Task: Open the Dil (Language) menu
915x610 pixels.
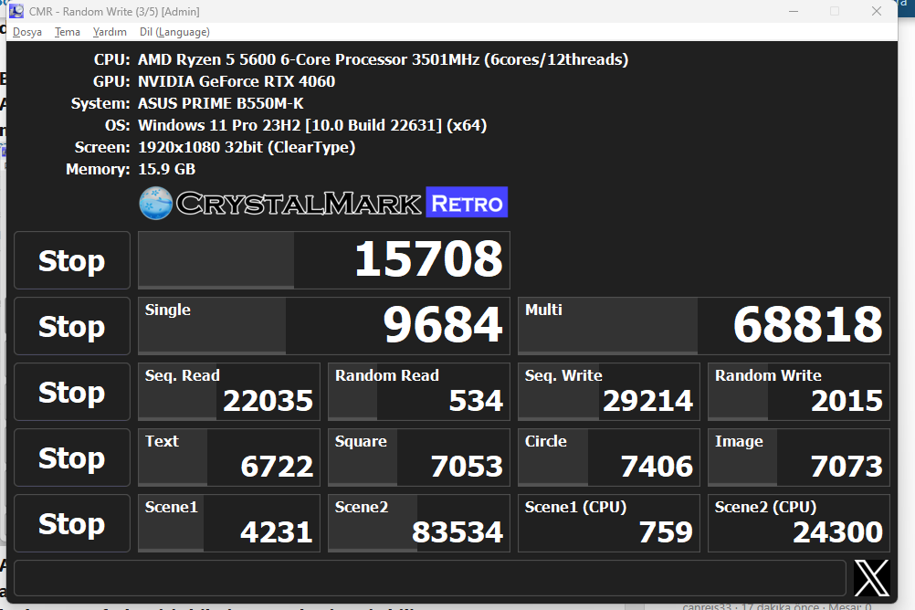Action: pyautogui.click(x=174, y=32)
